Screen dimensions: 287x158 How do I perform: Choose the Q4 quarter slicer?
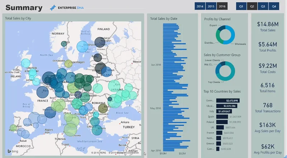(x=274, y=6)
